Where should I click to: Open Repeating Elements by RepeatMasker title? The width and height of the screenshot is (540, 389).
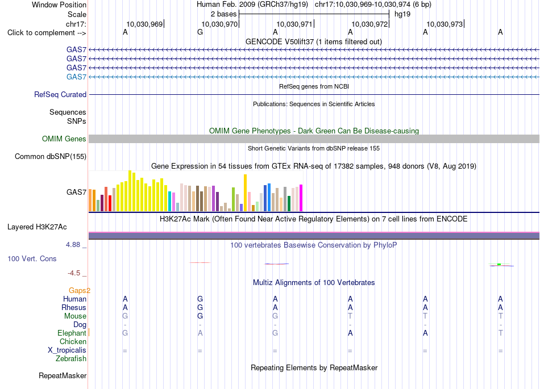point(314,367)
